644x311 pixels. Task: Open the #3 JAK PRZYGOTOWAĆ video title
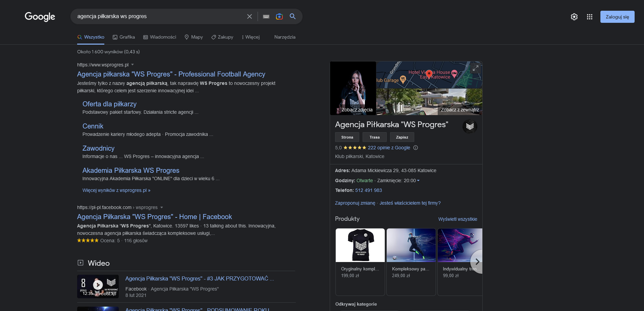(200, 278)
